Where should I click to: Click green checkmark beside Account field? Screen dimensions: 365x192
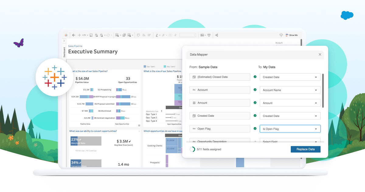pos(255,90)
